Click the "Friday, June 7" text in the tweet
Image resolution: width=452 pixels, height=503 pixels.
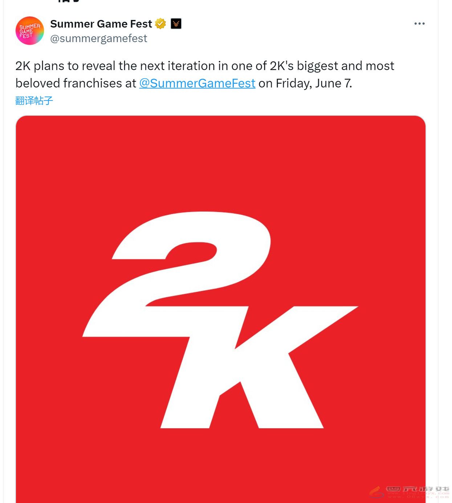coord(313,83)
